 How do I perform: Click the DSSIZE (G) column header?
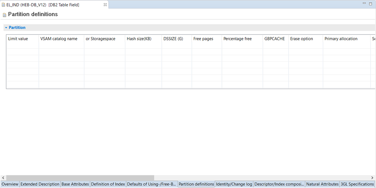click(x=173, y=39)
